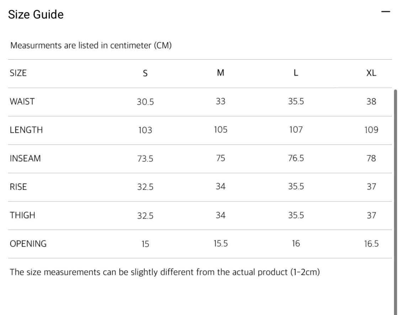Collapse the Size Guide section using minus icon

point(385,12)
